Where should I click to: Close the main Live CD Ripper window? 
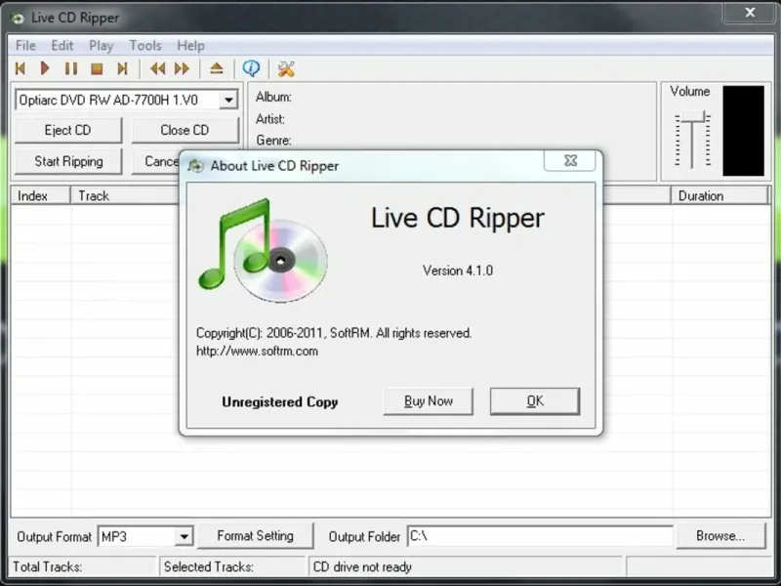click(750, 13)
